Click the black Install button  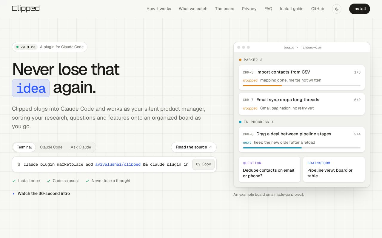(x=360, y=9)
